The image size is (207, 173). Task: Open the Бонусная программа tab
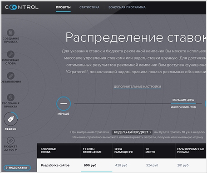coord(127,7)
